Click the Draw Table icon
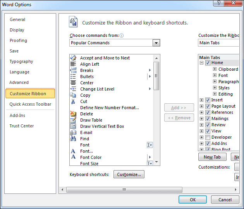244x209 pixels. point(73,120)
